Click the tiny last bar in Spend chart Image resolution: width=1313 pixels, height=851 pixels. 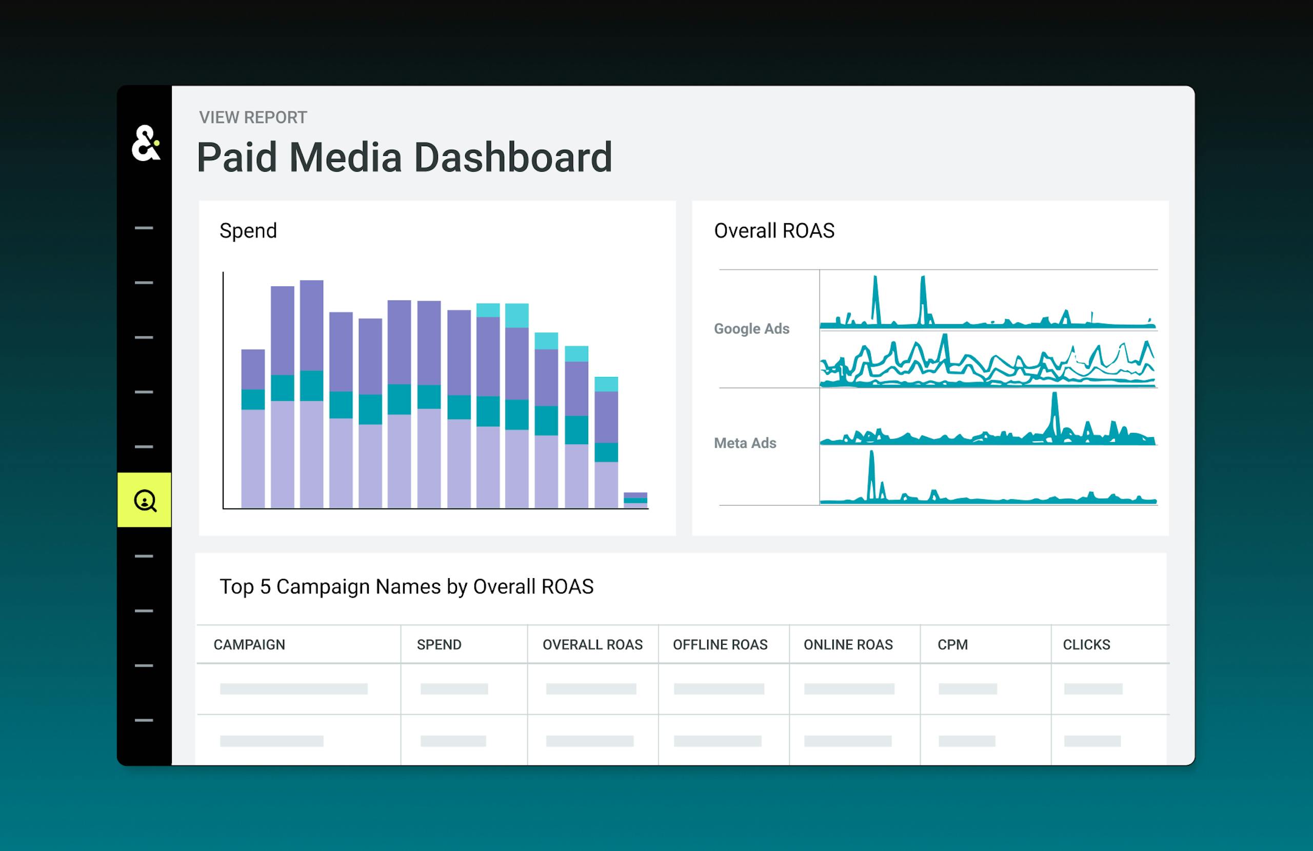click(635, 500)
